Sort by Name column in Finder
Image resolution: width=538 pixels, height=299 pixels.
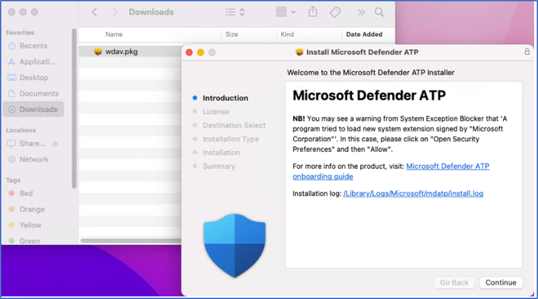(x=114, y=34)
